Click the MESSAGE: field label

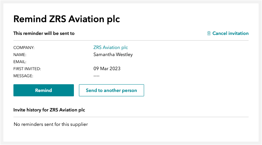pyautogui.click(x=24, y=76)
